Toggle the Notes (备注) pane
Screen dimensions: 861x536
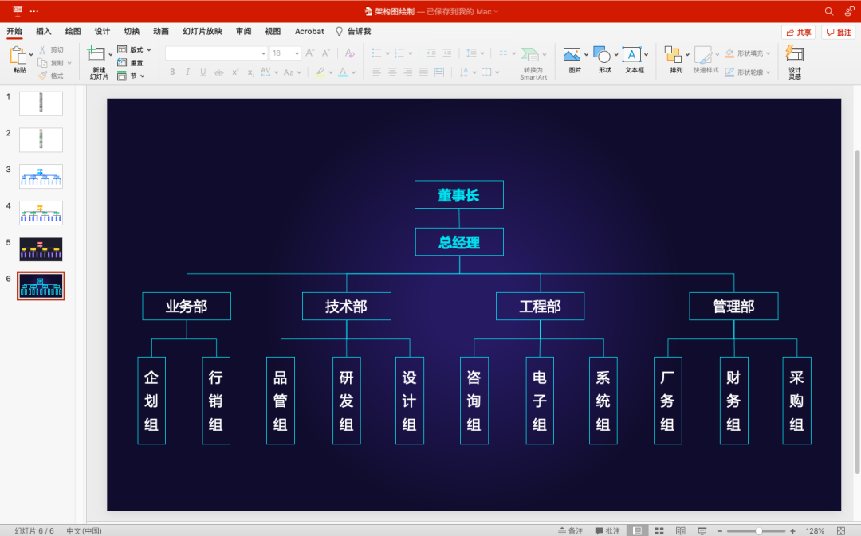(x=571, y=530)
